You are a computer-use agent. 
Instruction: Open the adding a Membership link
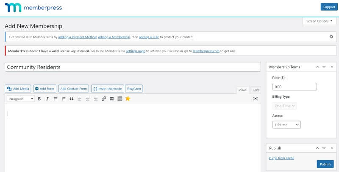(114, 37)
